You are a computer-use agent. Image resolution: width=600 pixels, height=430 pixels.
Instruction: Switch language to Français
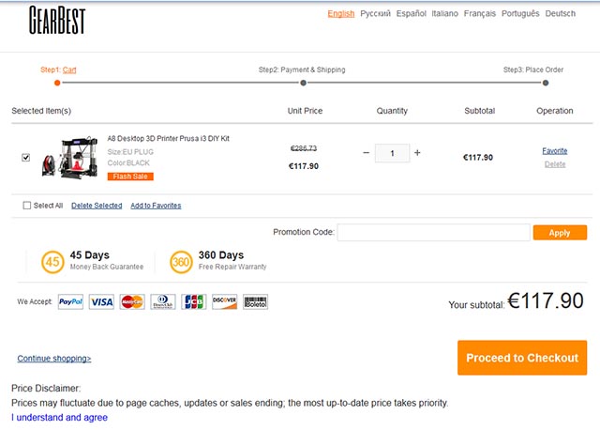pos(480,13)
